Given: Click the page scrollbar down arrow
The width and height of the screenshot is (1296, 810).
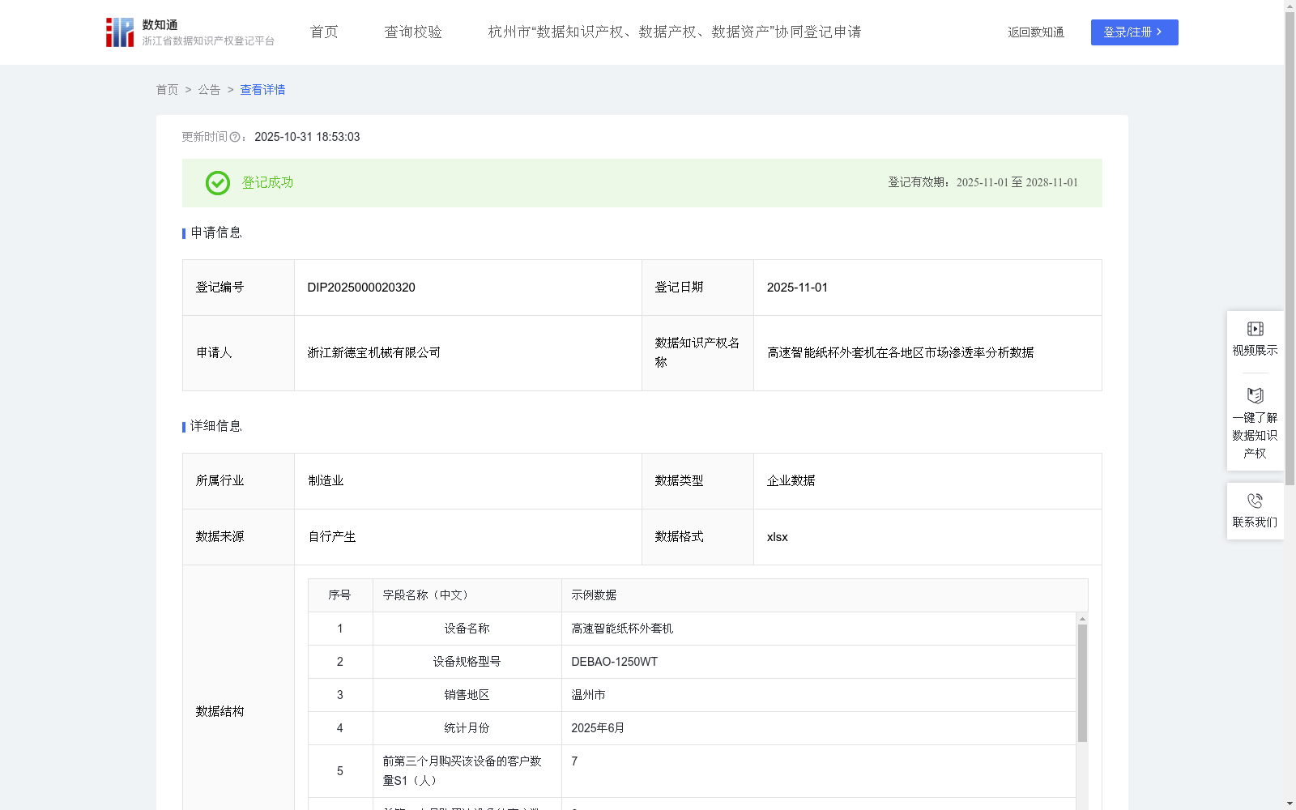Looking at the screenshot, I should [1290, 804].
